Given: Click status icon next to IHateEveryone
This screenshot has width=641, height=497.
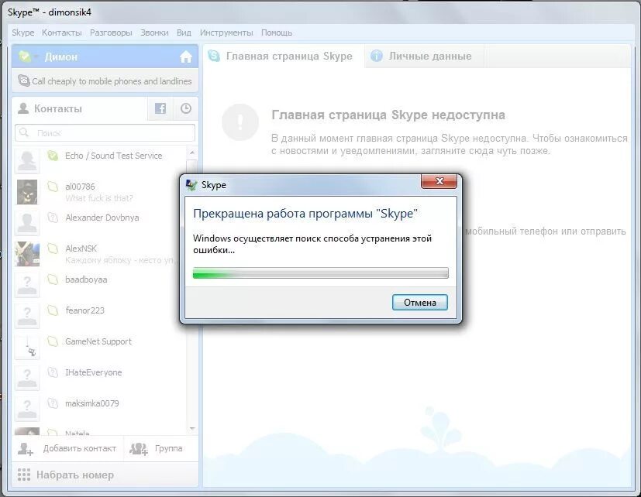Looking at the screenshot, I should click(x=53, y=372).
